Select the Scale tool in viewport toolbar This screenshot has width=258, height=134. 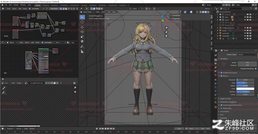82,37
